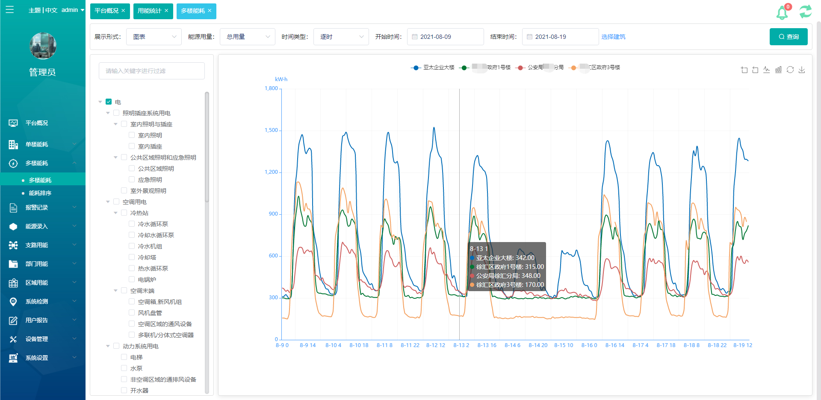Uncheck the 电 checkbox
Viewport: 821px width, 400px height.
coord(109,102)
